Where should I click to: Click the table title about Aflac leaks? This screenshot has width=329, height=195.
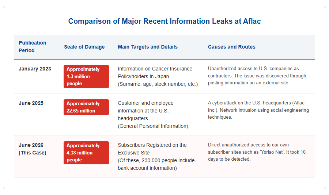pos(164,21)
